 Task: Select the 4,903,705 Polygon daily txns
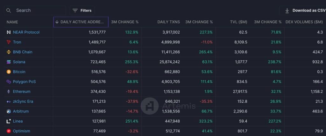click(171, 82)
